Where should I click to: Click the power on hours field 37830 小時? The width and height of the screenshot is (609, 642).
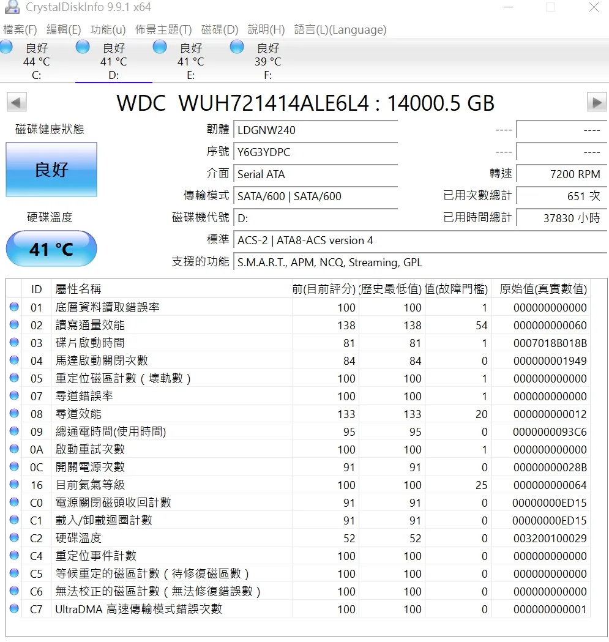561,218
